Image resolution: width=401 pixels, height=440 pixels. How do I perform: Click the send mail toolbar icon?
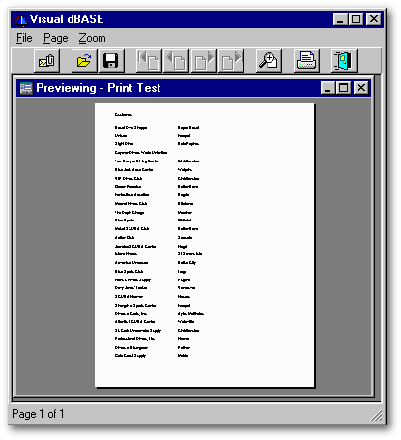pyautogui.click(x=46, y=61)
